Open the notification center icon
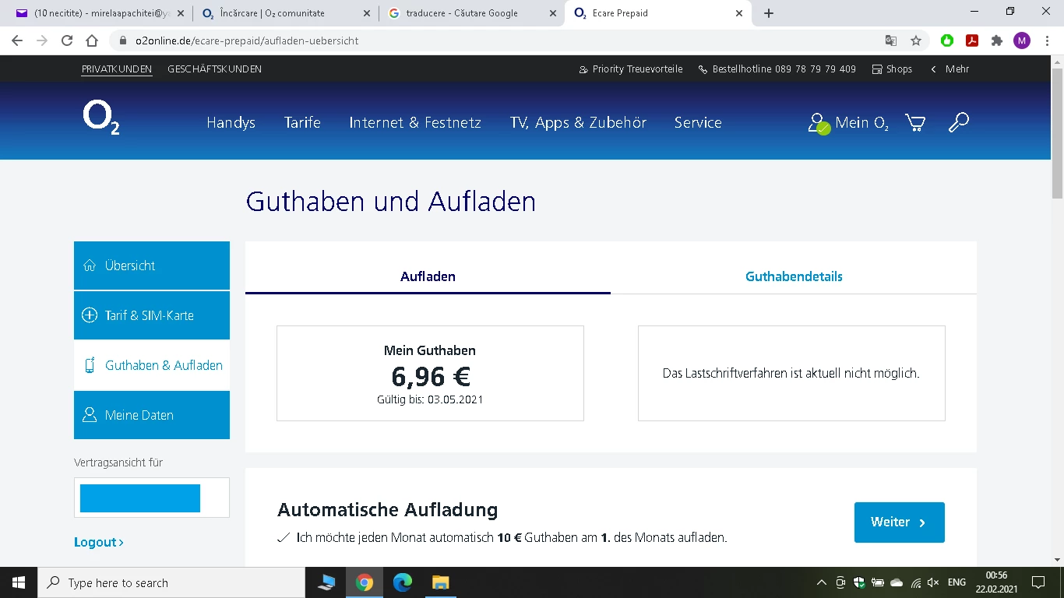This screenshot has height=598, width=1064. coord(1038,582)
